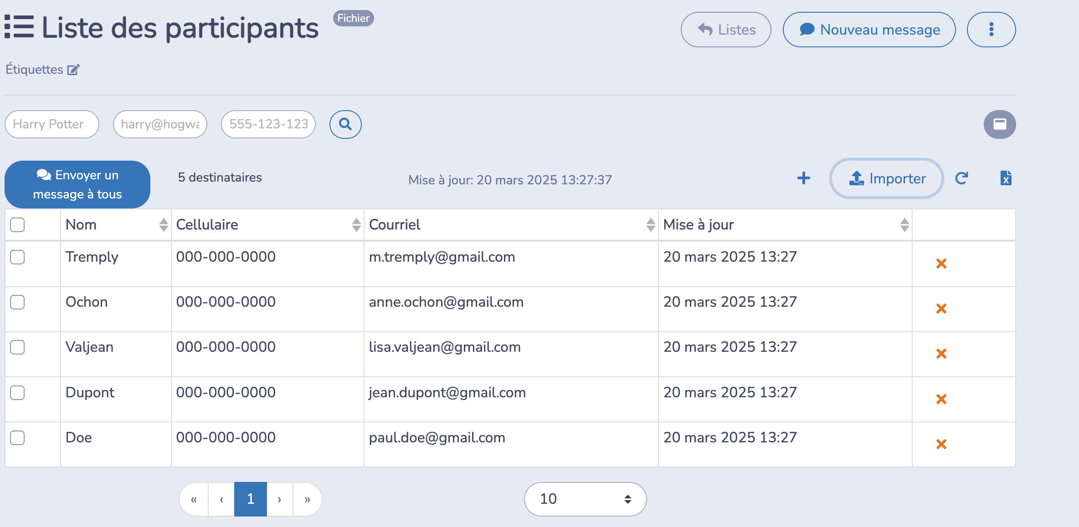This screenshot has width=1079, height=527.
Task: Sort by the Mise à jour column
Action: point(786,225)
